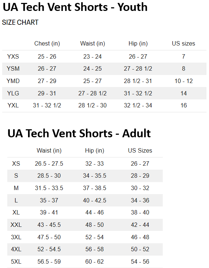Screen dimensions: 209x268
Task: Click the YMD US size 10 - 12 cell
Action: tap(184, 81)
